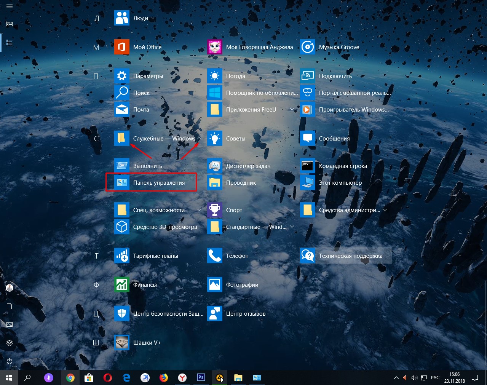Open Тарифные планы icon
The image size is (487, 385).
tap(122, 256)
